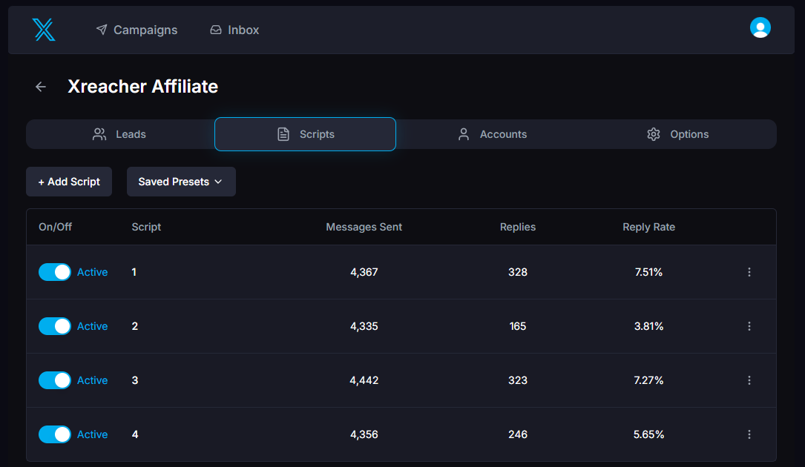
Task: Open the Inbox page link
Action: click(x=234, y=30)
